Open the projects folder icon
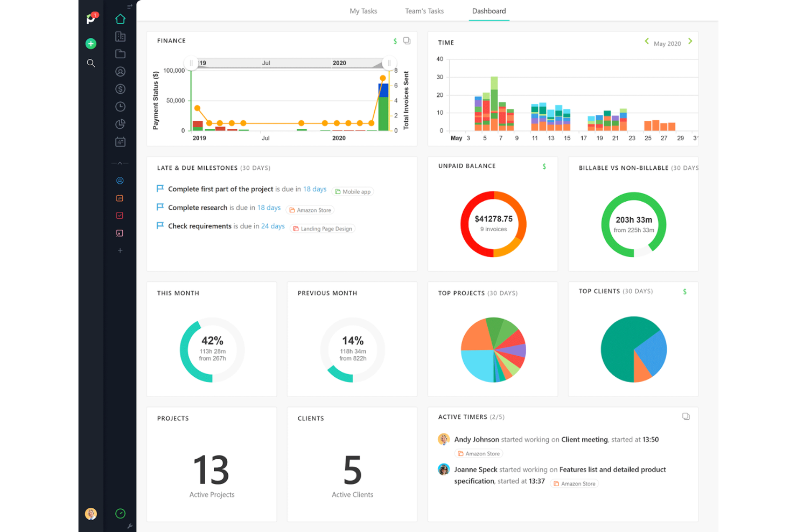 [x=120, y=54]
